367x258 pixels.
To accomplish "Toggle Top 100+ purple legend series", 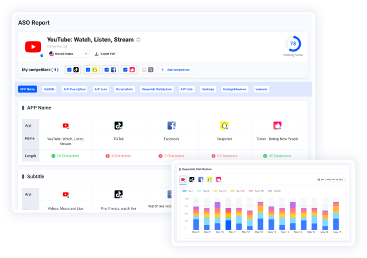I will click(x=274, y=191).
